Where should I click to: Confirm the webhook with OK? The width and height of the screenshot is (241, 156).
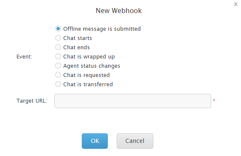click(x=95, y=141)
